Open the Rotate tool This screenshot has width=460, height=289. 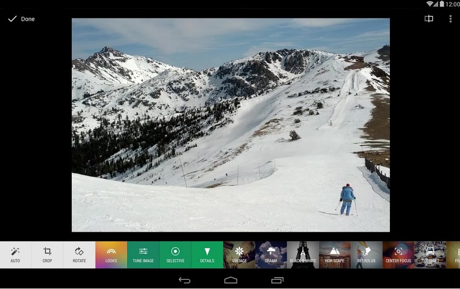click(79, 255)
